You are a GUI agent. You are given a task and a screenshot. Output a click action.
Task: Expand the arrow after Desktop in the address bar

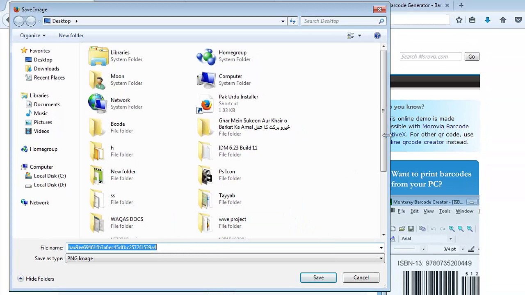pos(76,21)
